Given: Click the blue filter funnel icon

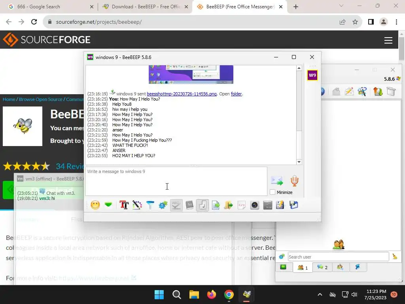Looking at the screenshot, I should coord(150,205).
